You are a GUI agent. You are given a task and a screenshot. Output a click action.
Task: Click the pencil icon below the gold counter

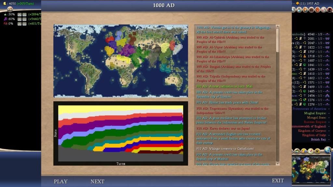10,9
